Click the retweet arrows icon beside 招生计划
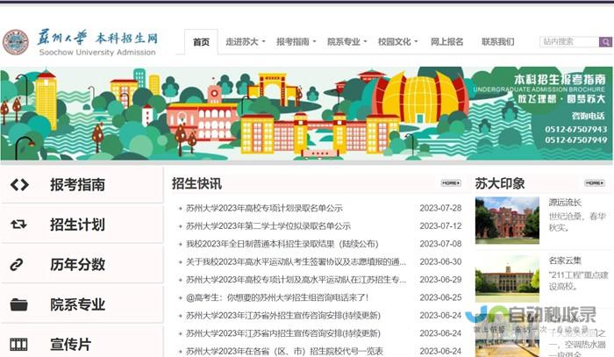Screen dimensions: 614x357 (x=18, y=225)
